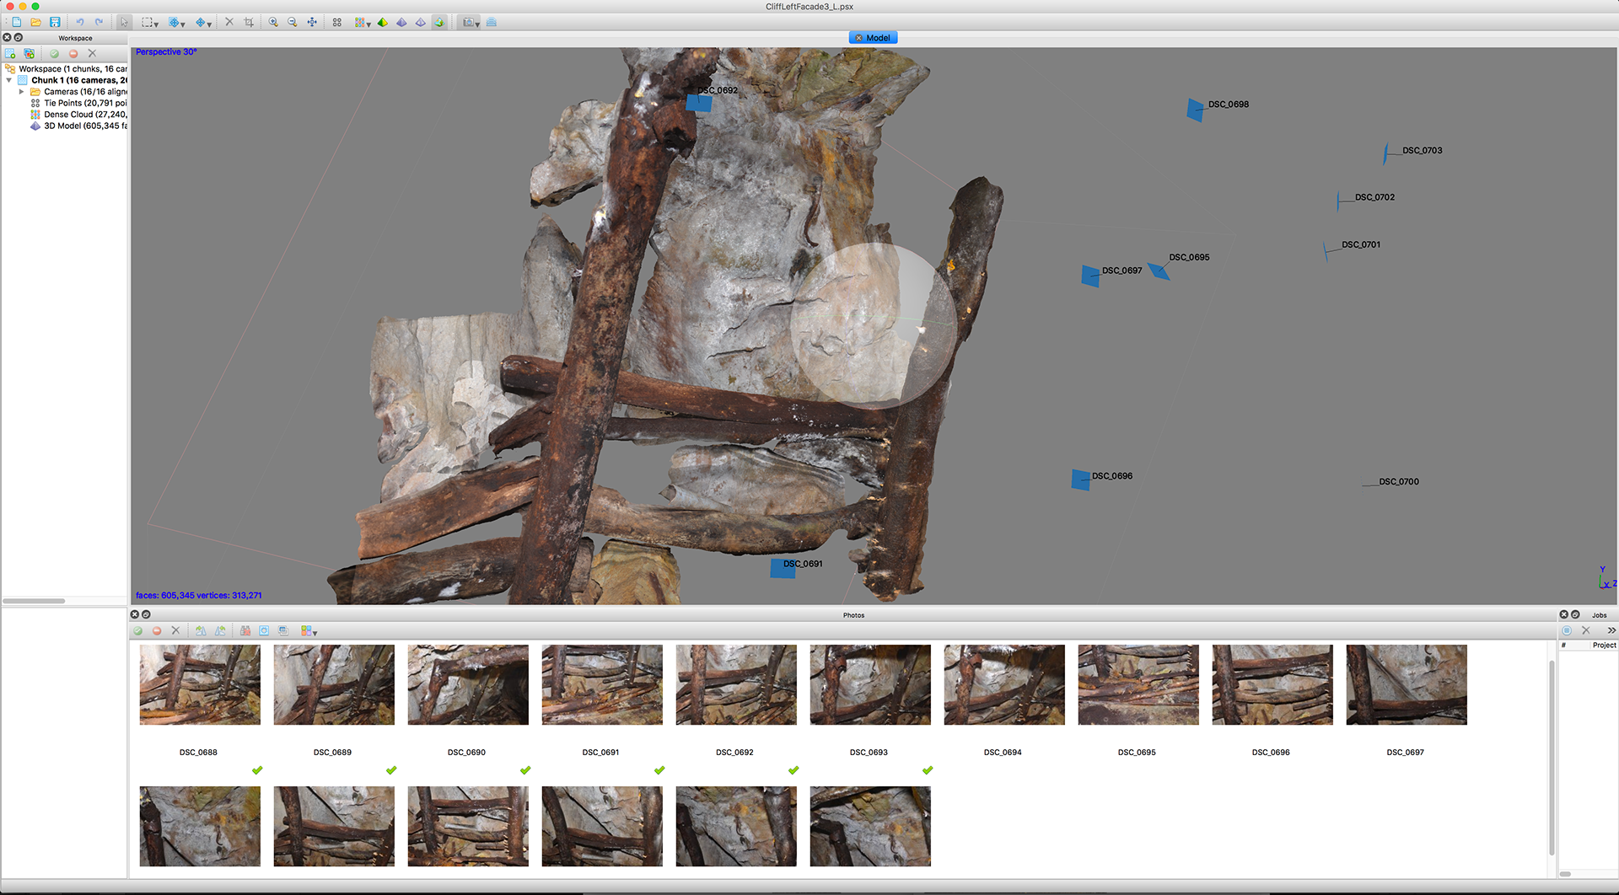1619x895 pixels.
Task: Expand the Cameras folder in tree
Action: [x=21, y=92]
